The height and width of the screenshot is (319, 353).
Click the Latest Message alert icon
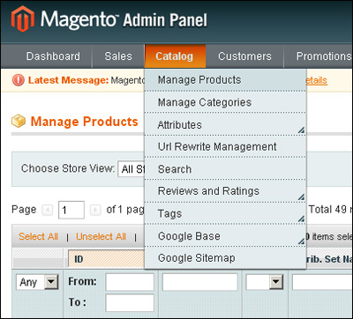click(19, 80)
